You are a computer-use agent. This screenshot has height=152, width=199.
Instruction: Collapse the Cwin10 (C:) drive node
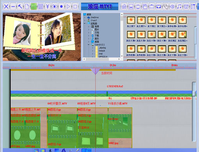tap(89, 44)
